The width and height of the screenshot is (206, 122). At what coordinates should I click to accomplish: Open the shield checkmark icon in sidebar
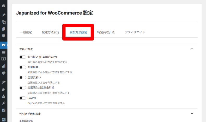(4, 119)
